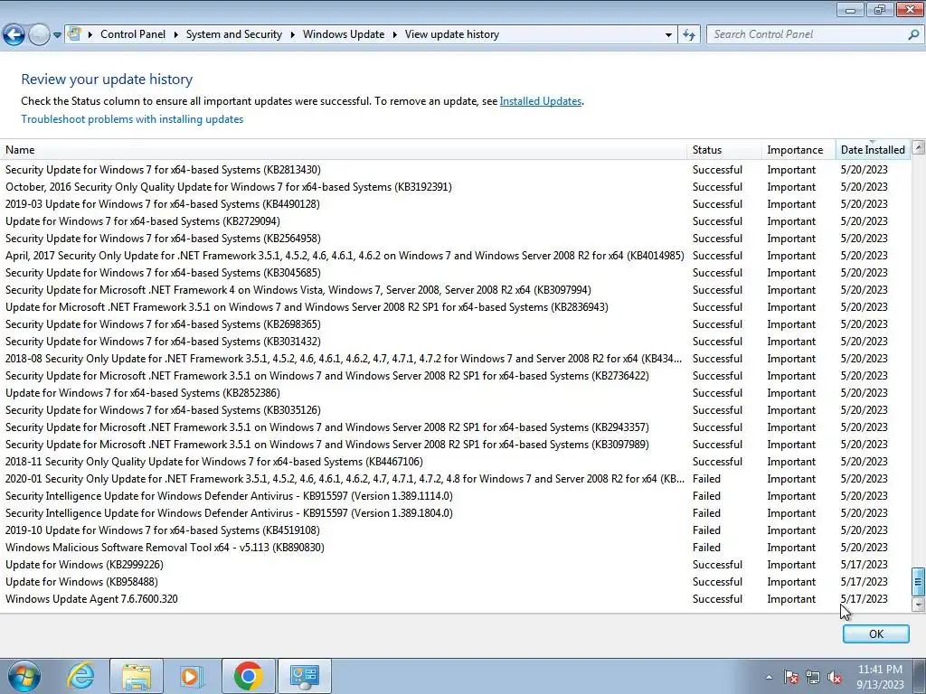Viewport: 926px width, 694px height.
Task: Click the OK button
Action: (875, 633)
